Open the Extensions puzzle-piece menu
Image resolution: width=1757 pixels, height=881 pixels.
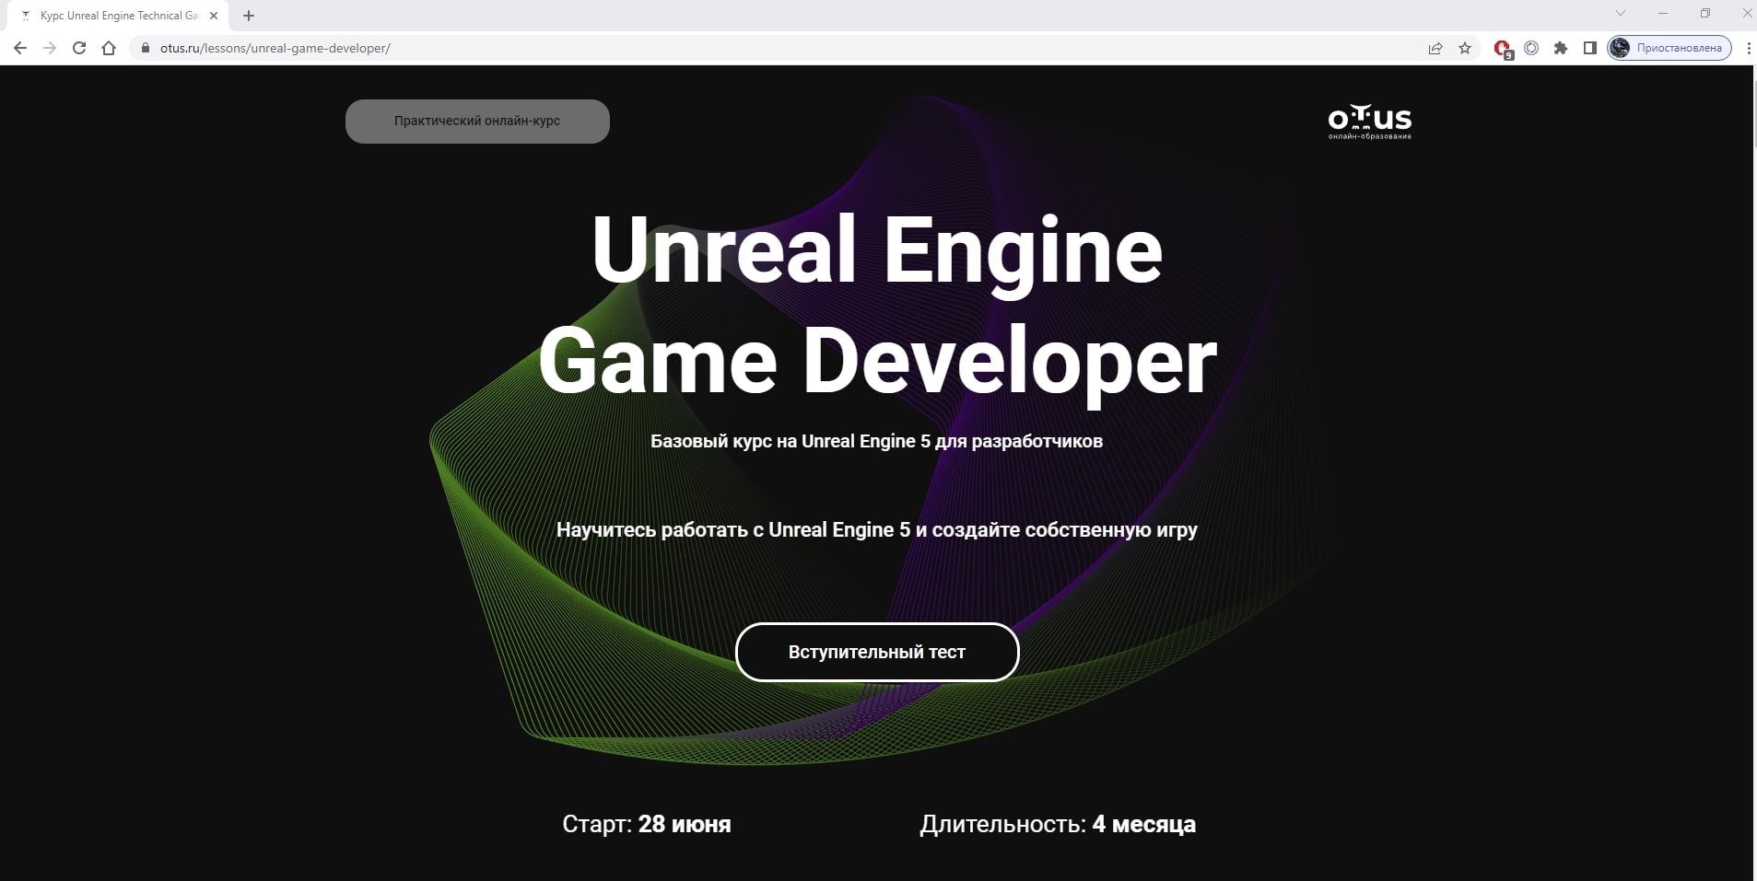[1561, 48]
